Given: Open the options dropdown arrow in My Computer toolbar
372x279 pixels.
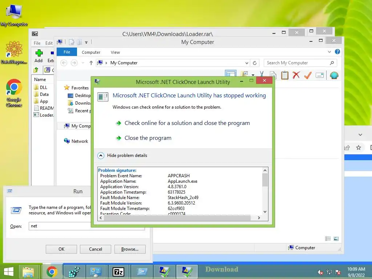Looking at the screenshot, I should point(253,75).
